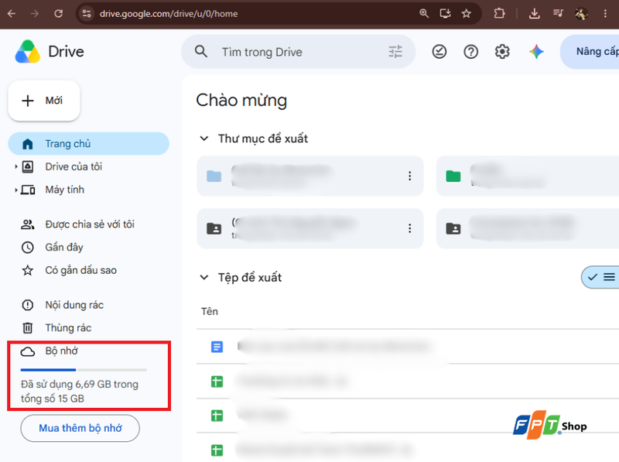
Task: Open Drive của tôi in sidebar
Action: tap(74, 166)
